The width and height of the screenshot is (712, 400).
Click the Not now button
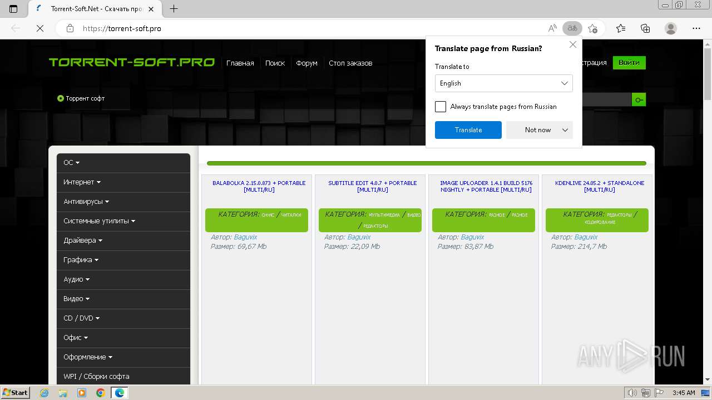click(x=538, y=130)
